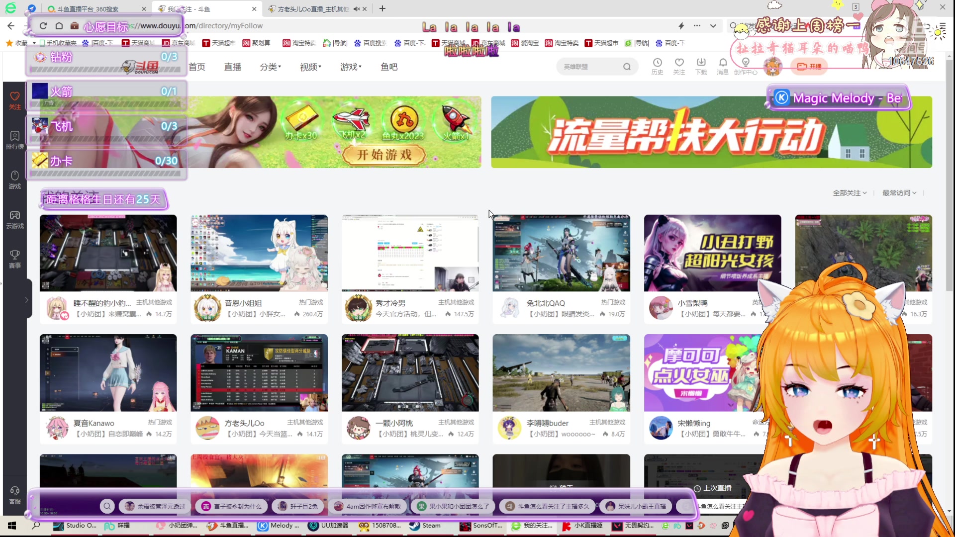Open the 历史 clock icon in header
The height and width of the screenshot is (537, 955).
click(x=657, y=66)
